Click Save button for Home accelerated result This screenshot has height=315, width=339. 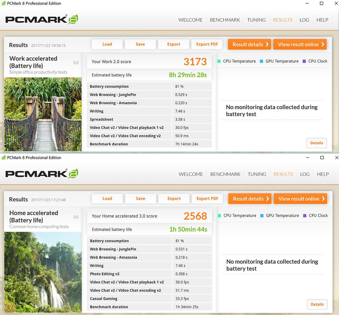click(x=141, y=199)
